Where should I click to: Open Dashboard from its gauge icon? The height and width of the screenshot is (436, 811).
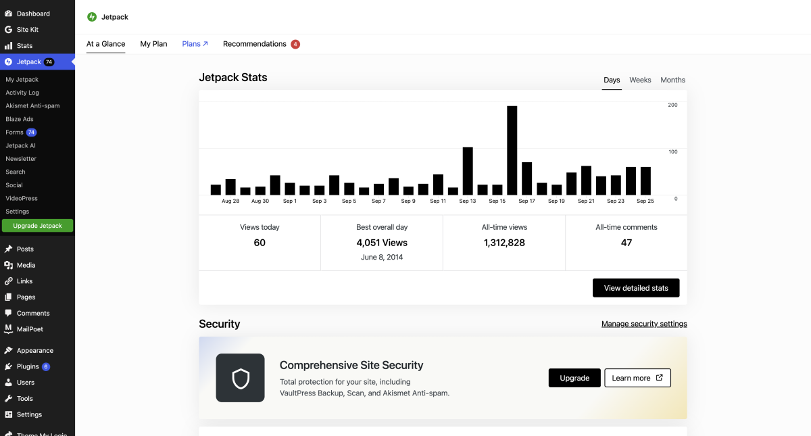(x=9, y=14)
